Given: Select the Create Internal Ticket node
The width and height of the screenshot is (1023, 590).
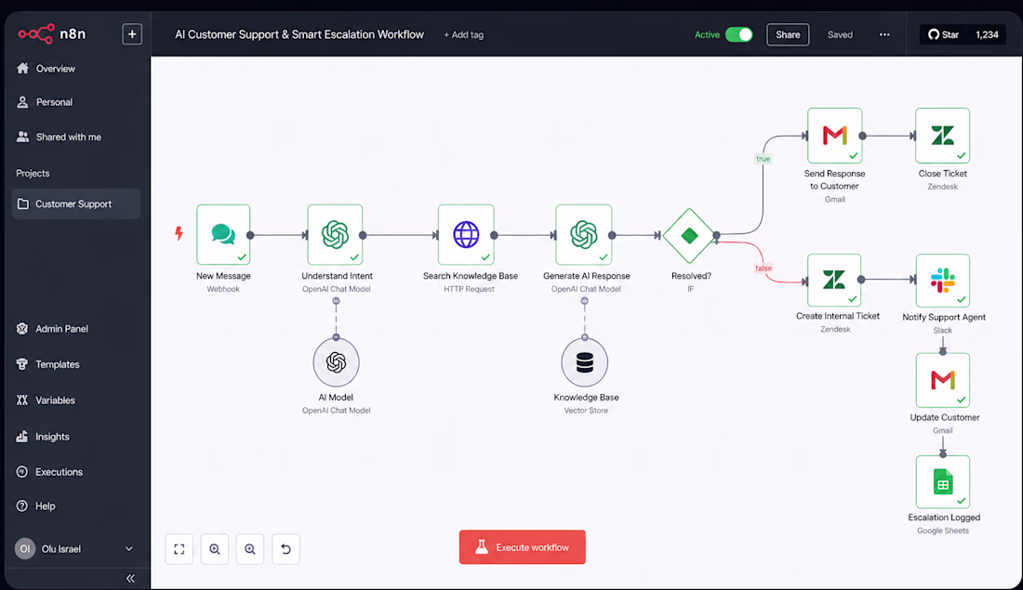Looking at the screenshot, I should coord(834,281).
